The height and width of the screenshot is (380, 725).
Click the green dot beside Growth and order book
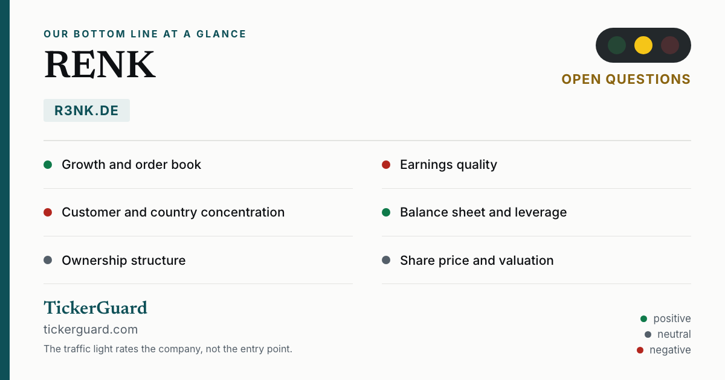pyautogui.click(x=48, y=165)
